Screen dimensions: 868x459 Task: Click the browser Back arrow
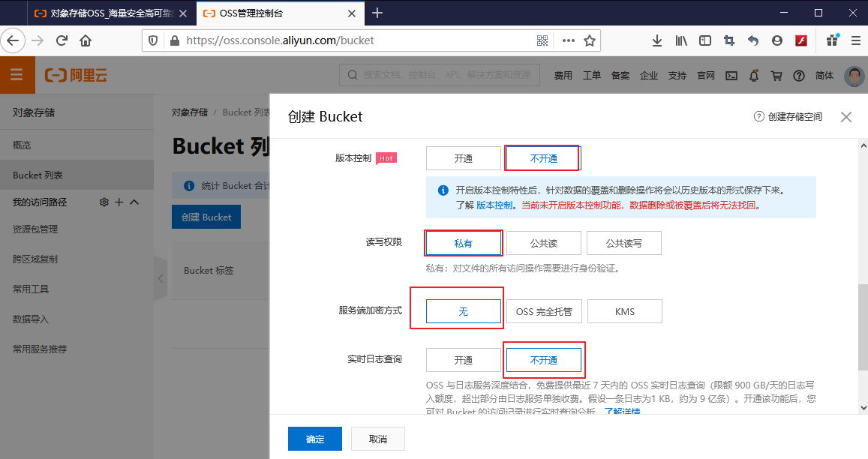[13, 40]
